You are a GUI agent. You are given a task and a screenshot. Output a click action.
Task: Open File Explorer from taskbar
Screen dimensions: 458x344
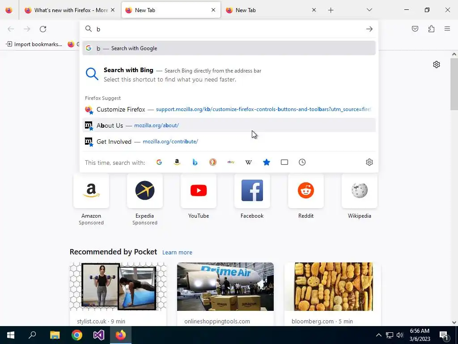(x=55, y=335)
